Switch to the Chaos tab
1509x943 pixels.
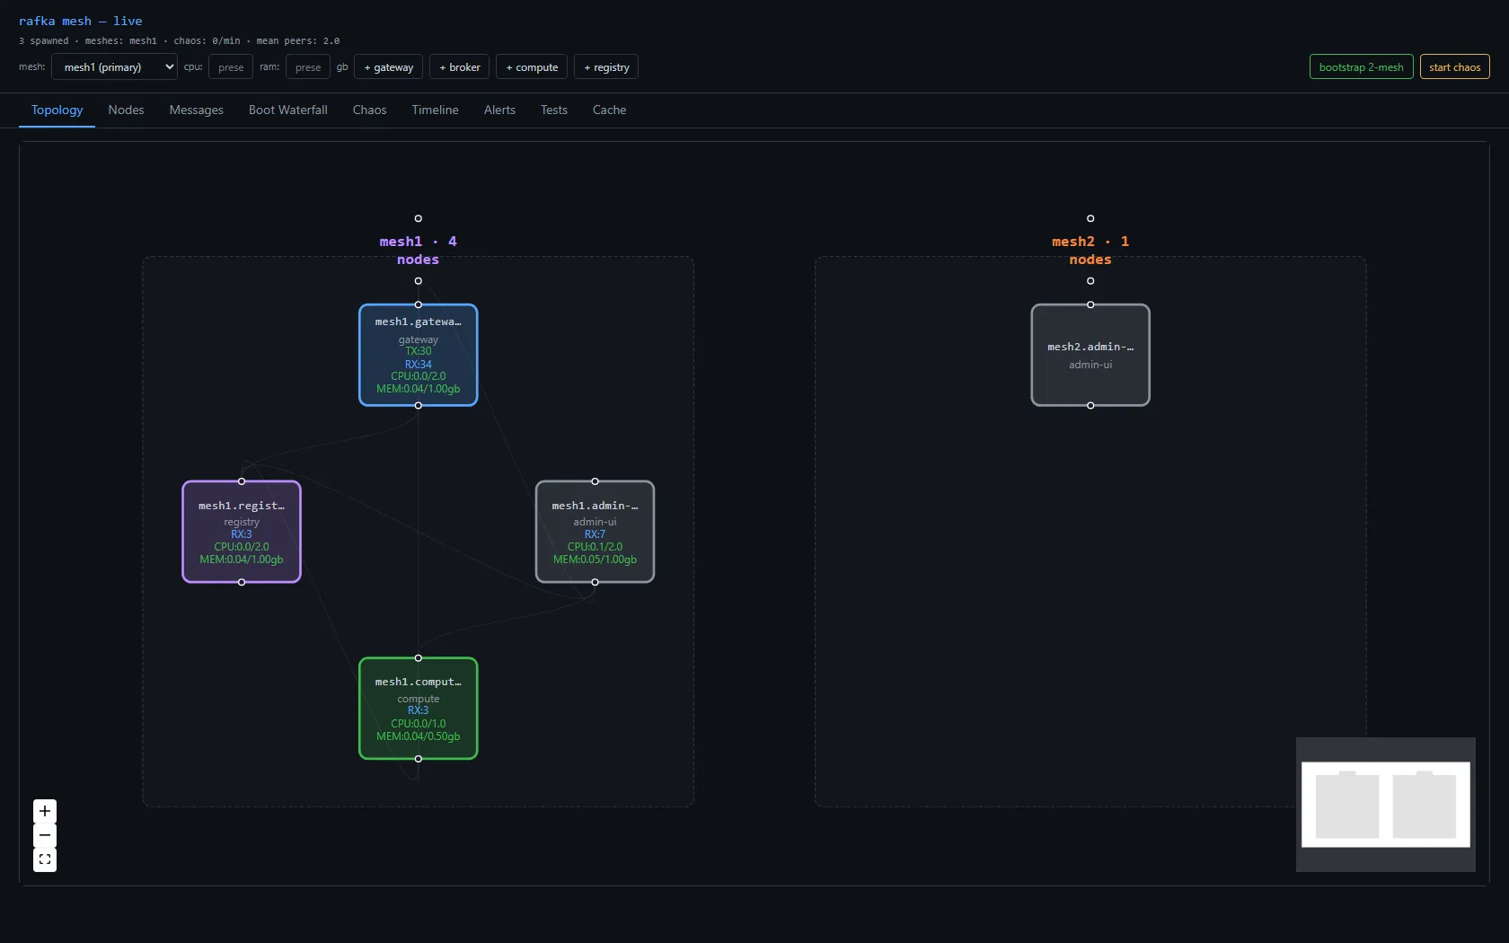(x=369, y=110)
